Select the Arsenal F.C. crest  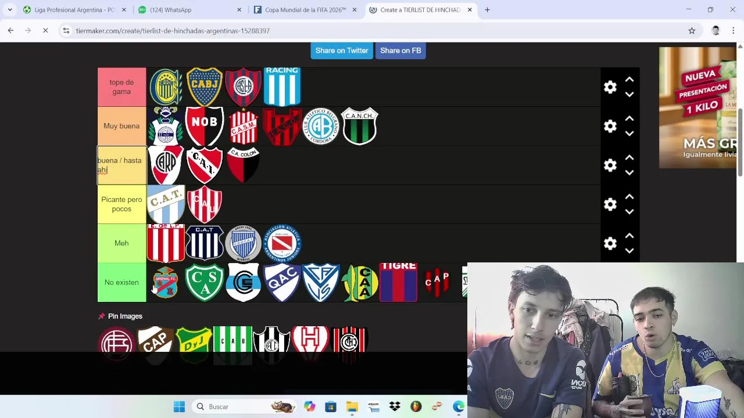click(166, 282)
